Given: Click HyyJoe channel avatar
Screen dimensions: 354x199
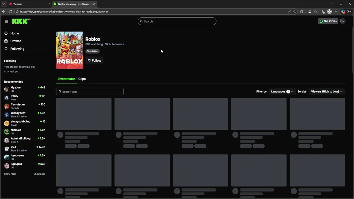Looking at the screenshot, I should (7, 89).
